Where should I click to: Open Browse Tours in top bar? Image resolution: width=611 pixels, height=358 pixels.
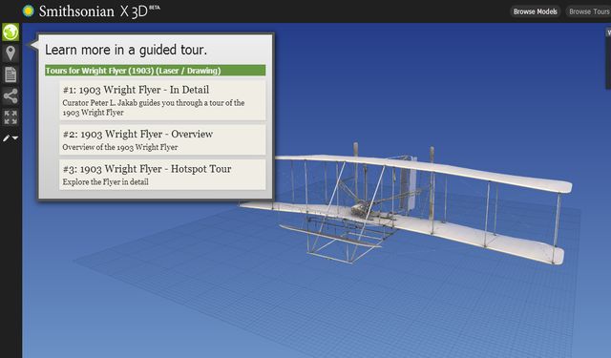pyautogui.click(x=589, y=11)
